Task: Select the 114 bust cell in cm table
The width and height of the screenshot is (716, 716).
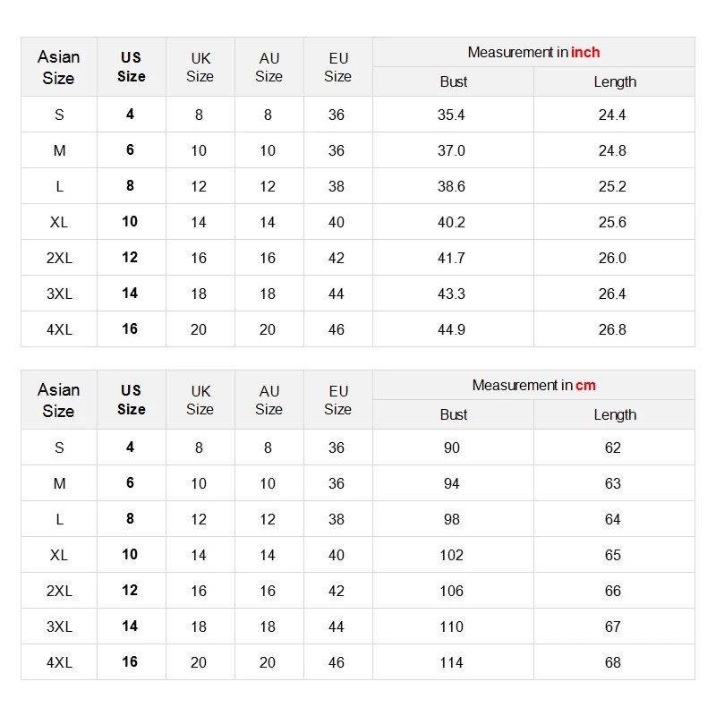Action: 451,663
